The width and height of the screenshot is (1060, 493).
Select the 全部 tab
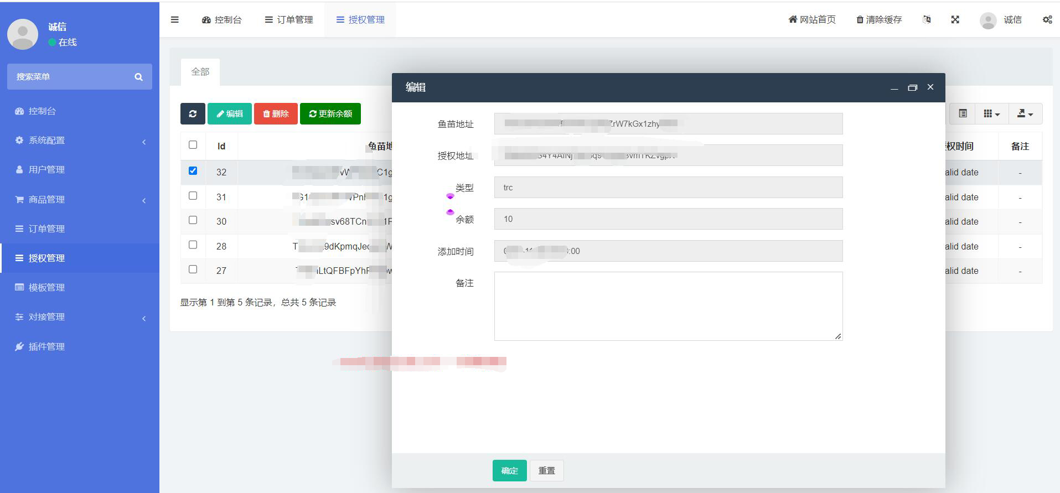coord(200,72)
